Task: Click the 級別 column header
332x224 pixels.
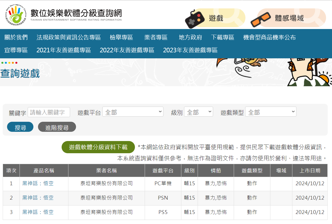Action: click(189, 171)
